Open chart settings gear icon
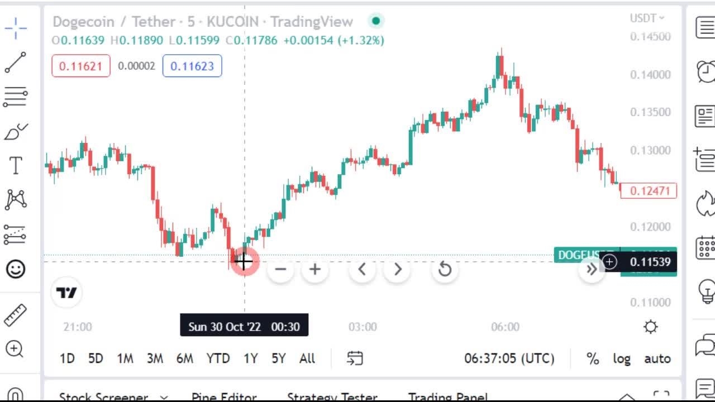715x402 pixels. tap(650, 327)
